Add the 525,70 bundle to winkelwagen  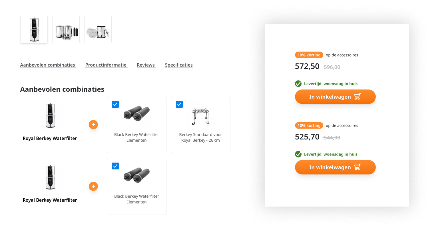[330, 167]
